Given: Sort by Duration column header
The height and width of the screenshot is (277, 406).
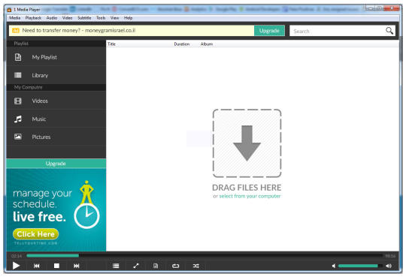Looking at the screenshot, I should 182,44.
